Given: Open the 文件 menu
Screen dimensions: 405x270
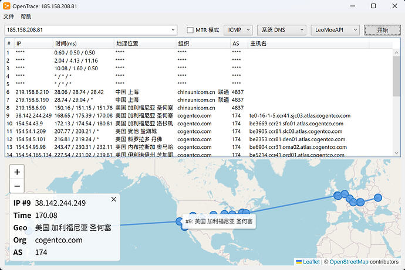Looking at the screenshot, I should [x=9, y=16].
